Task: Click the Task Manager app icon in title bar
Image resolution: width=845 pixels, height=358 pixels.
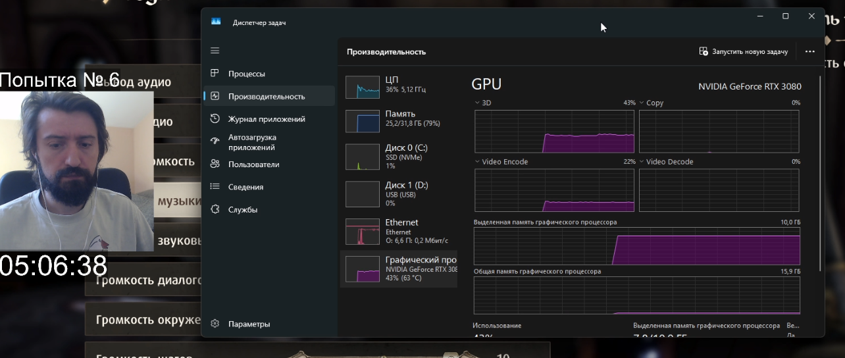Action: pos(216,22)
